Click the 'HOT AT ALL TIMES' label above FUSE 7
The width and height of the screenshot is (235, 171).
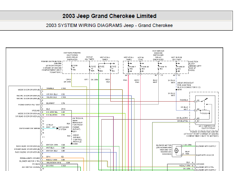(129, 58)
